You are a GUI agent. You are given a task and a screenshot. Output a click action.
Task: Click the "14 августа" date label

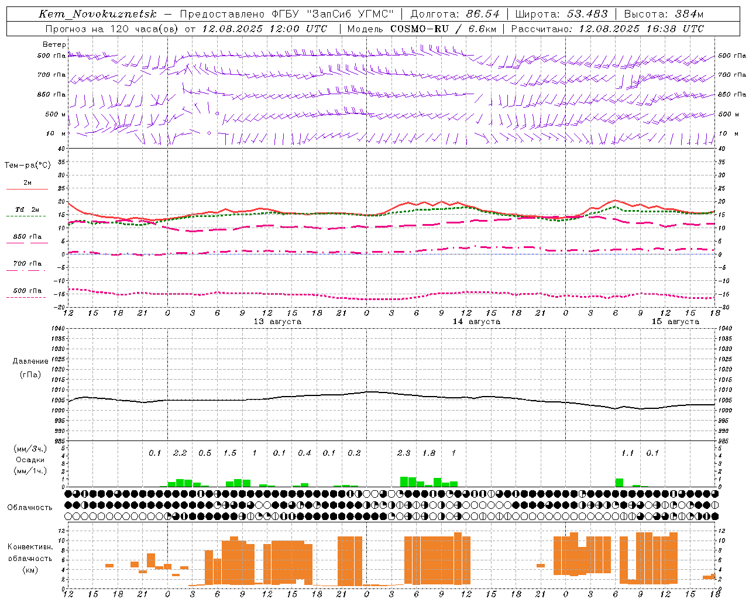click(476, 322)
